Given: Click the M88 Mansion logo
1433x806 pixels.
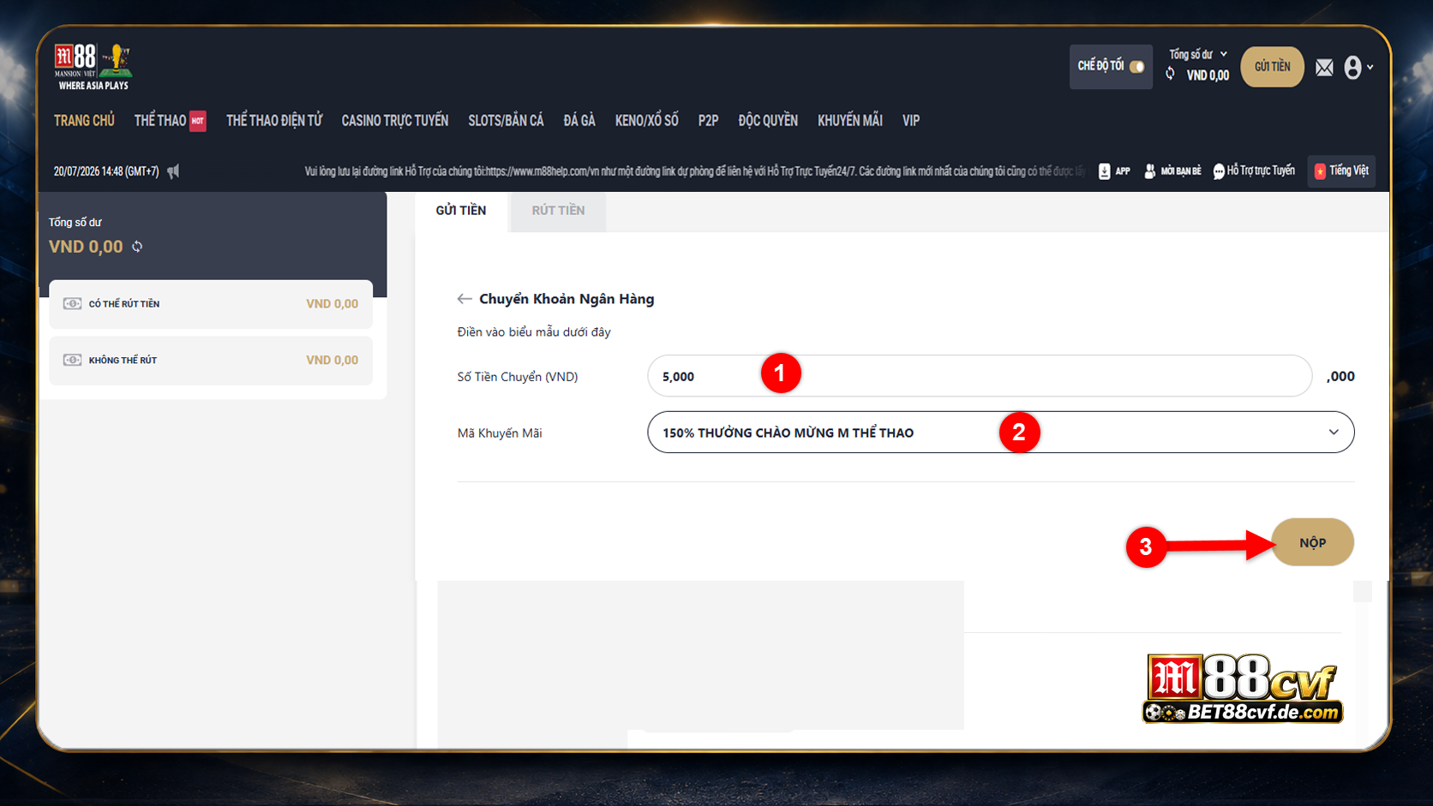Looking at the screenshot, I should [x=93, y=67].
